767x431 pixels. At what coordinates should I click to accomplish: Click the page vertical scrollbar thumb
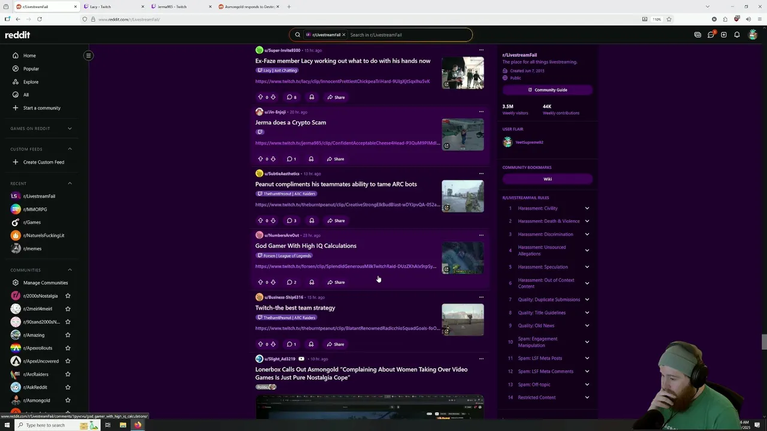pyautogui.click(x=763, y=342)
